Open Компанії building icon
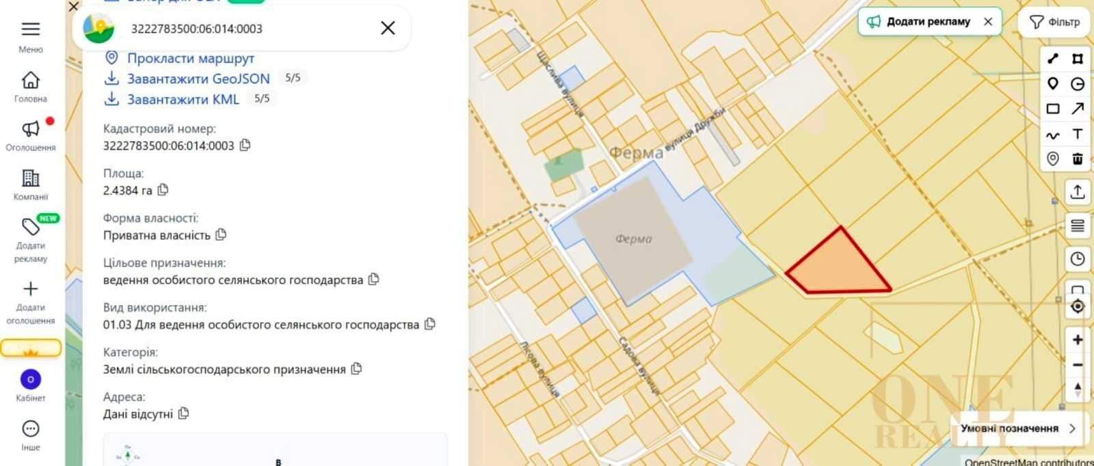The height and width of the screenshot is (466, 1094). [x=31, y=178]
